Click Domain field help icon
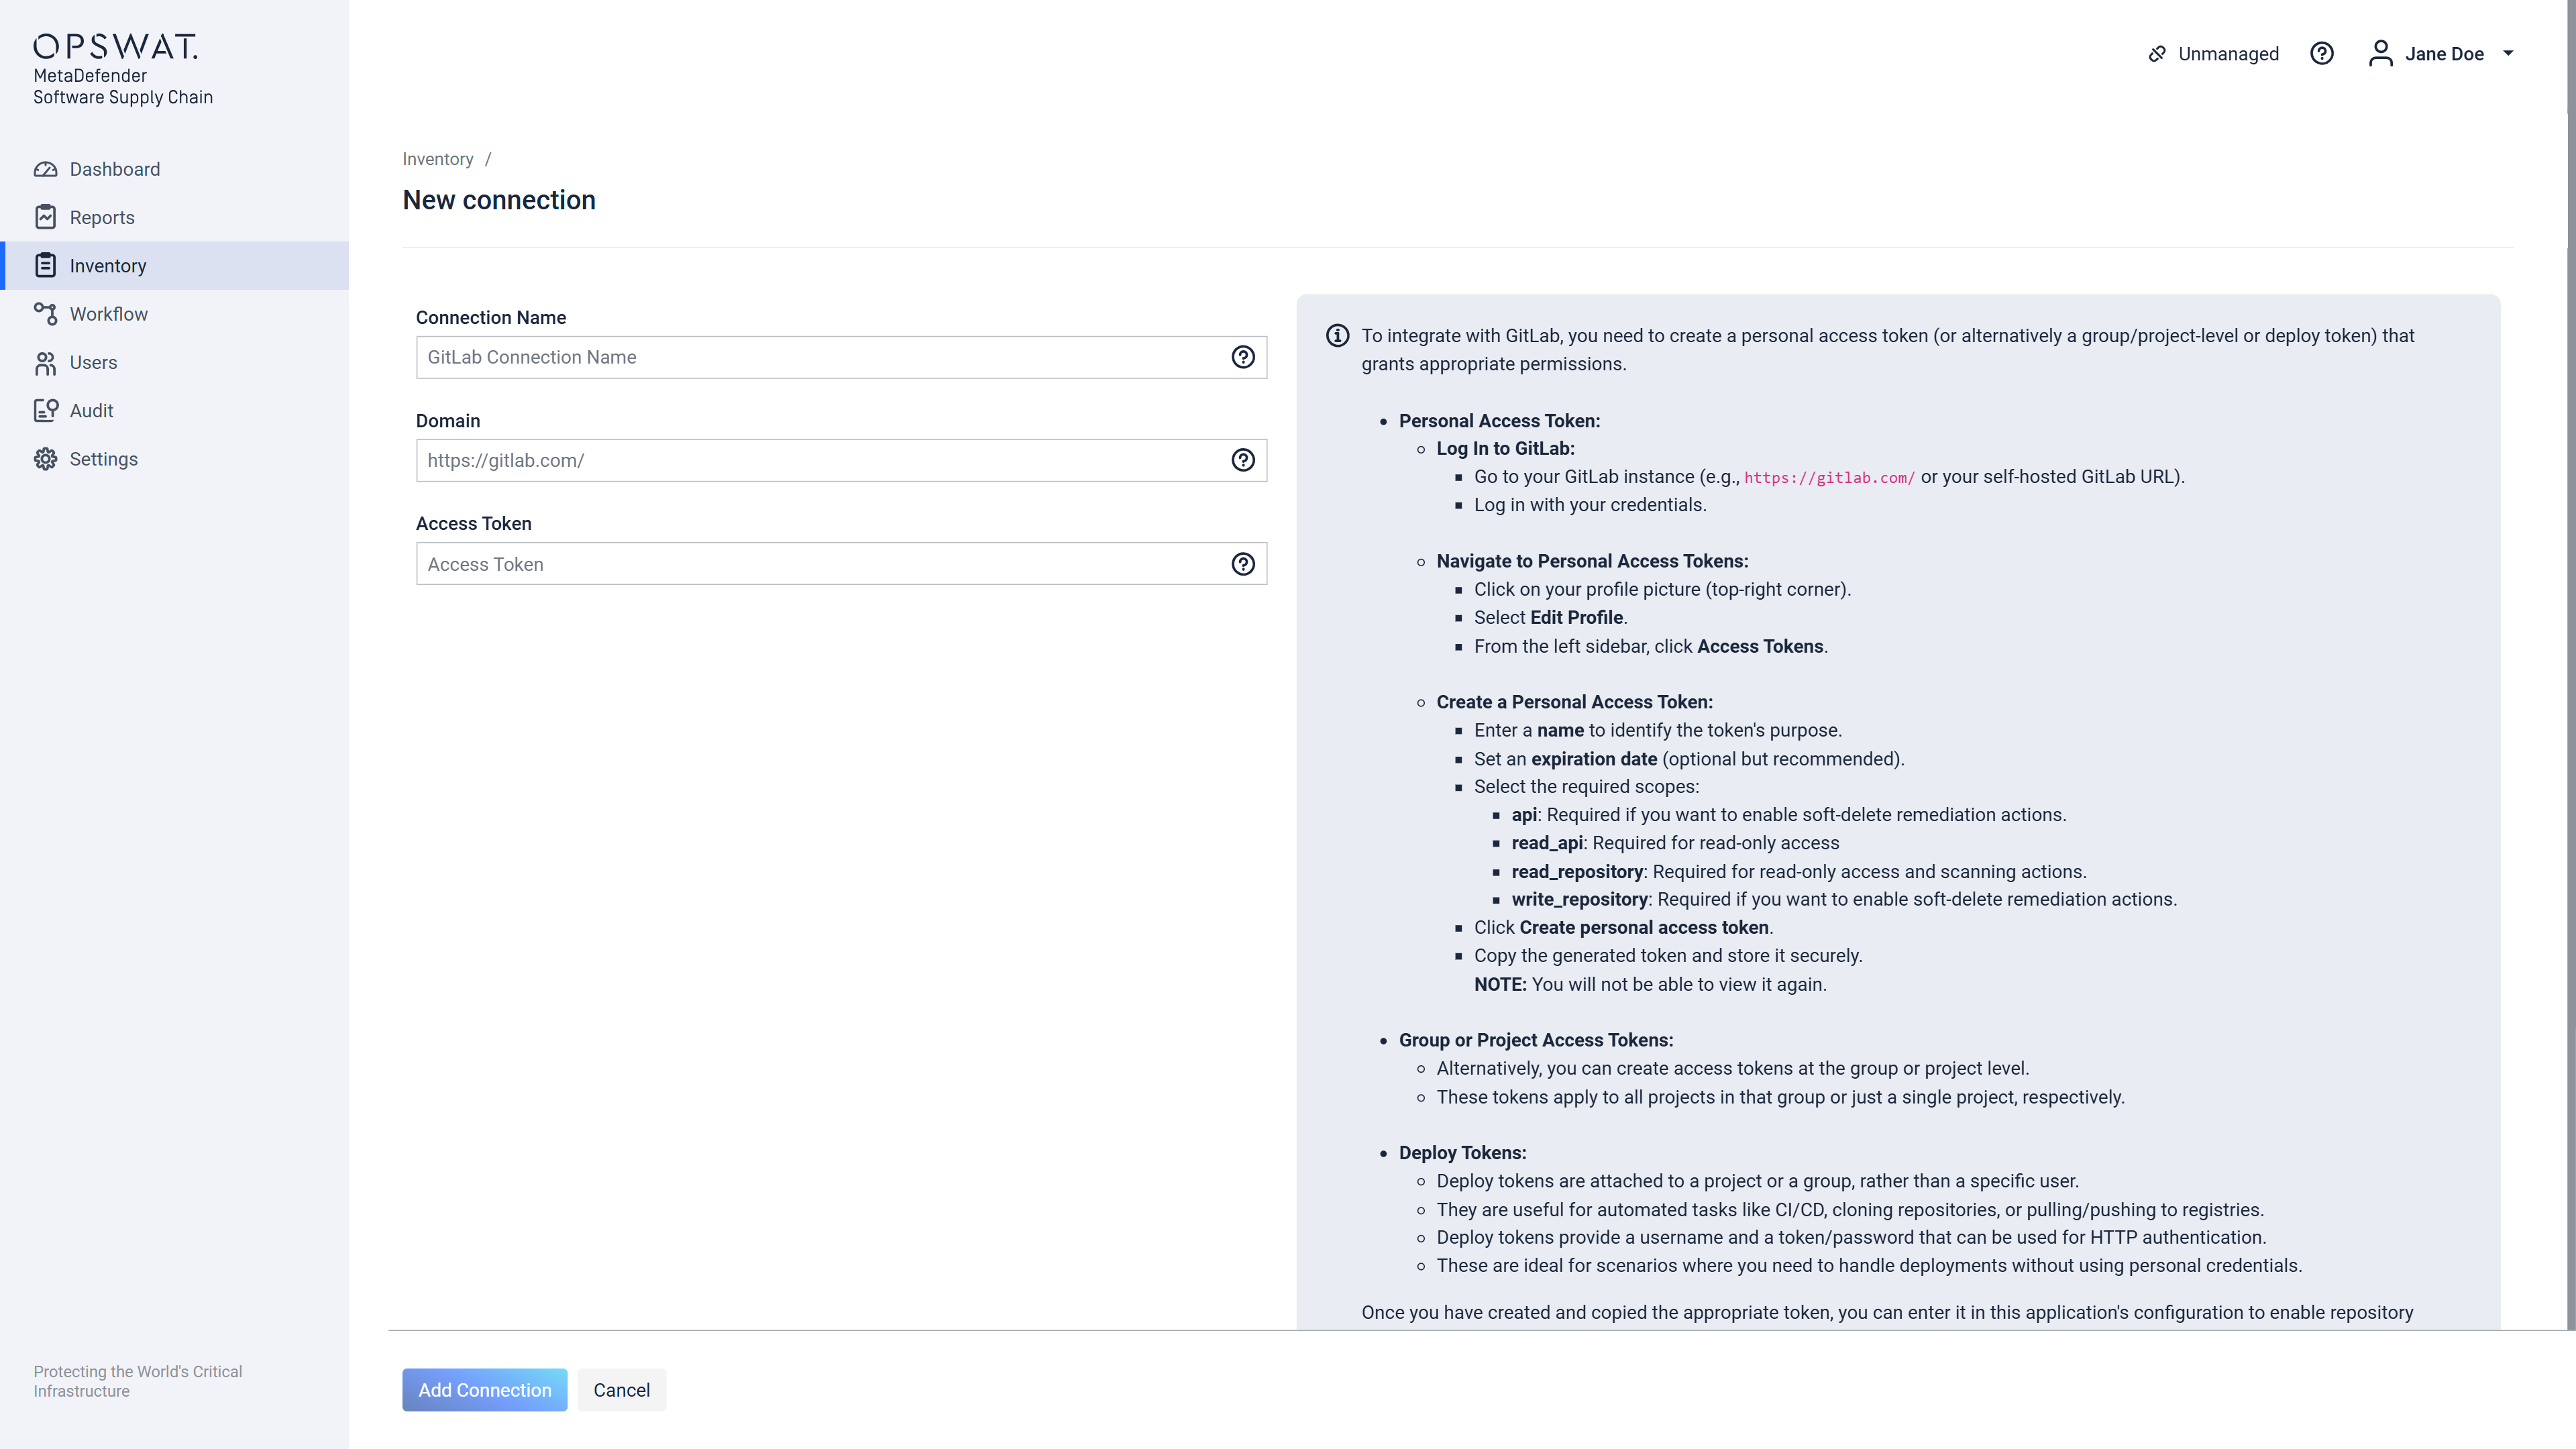Image resolution: width=2576 pixels, height=1449 pixels. 1242,460
